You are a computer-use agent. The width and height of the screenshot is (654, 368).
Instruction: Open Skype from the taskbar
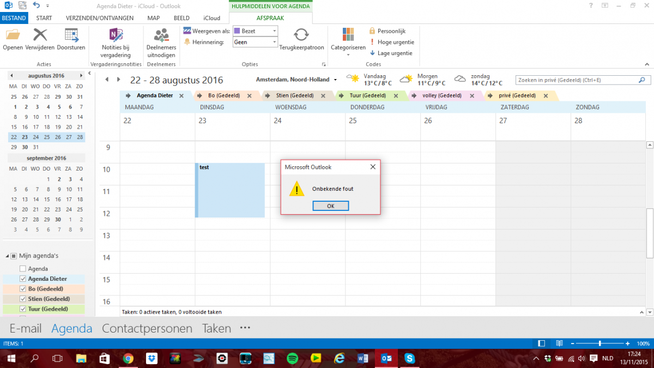click(x=409, y=358)
